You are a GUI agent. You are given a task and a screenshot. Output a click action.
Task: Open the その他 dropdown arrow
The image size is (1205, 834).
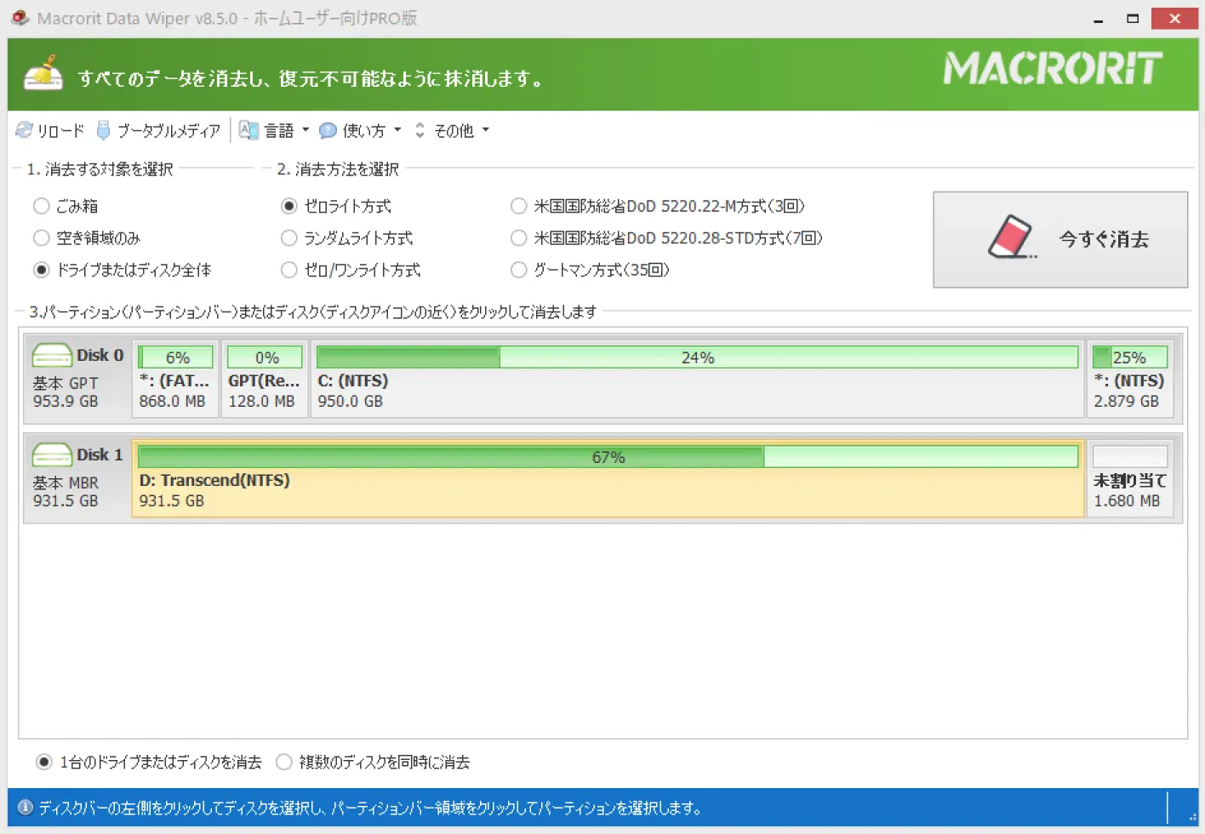486,130
